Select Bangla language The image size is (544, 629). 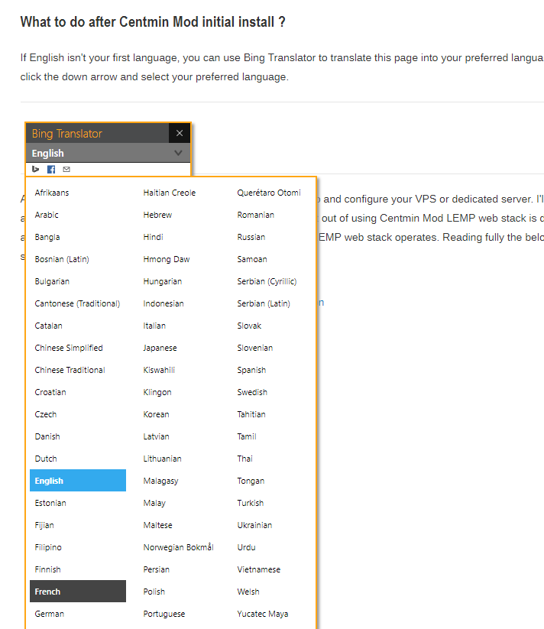(47, 237)
